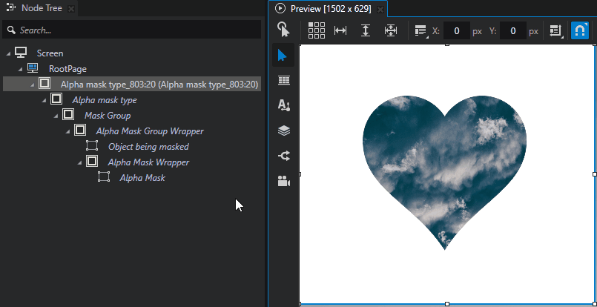Collapse the RootPage node
The image size is (597, 307).
[20, 68]
